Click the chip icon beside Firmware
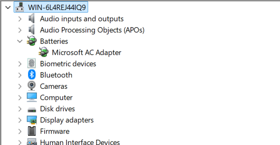Screen dimensions: 280x145 [x=32, y=131]
